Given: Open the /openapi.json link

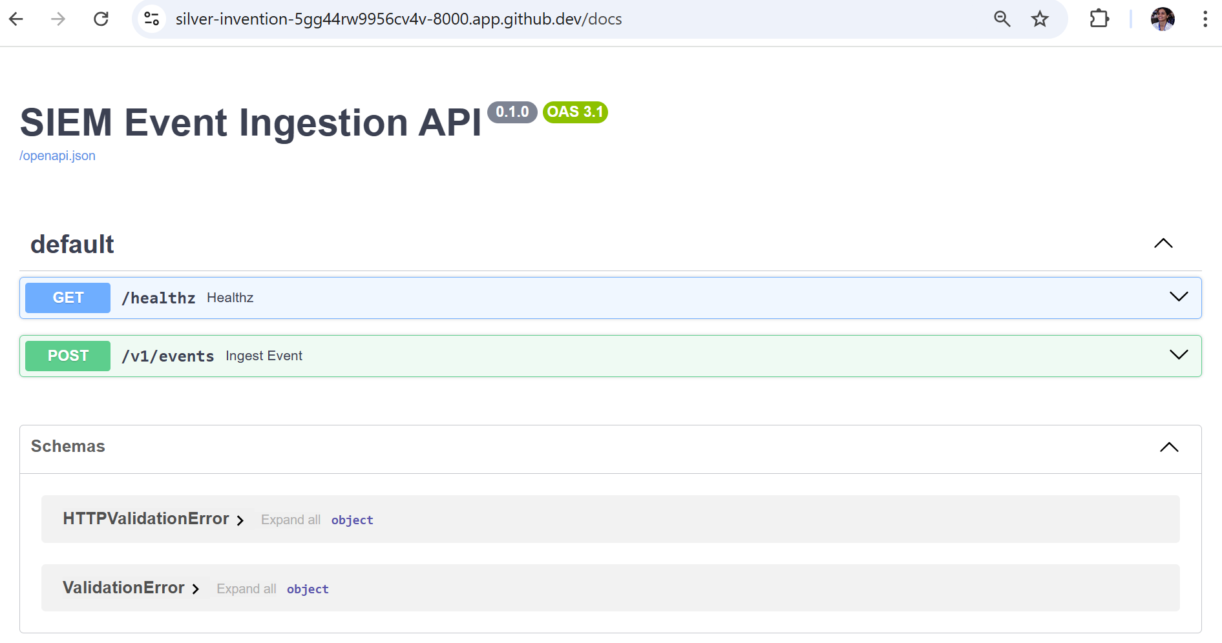Looking at the screenshot, I should [x=58, y=156].
